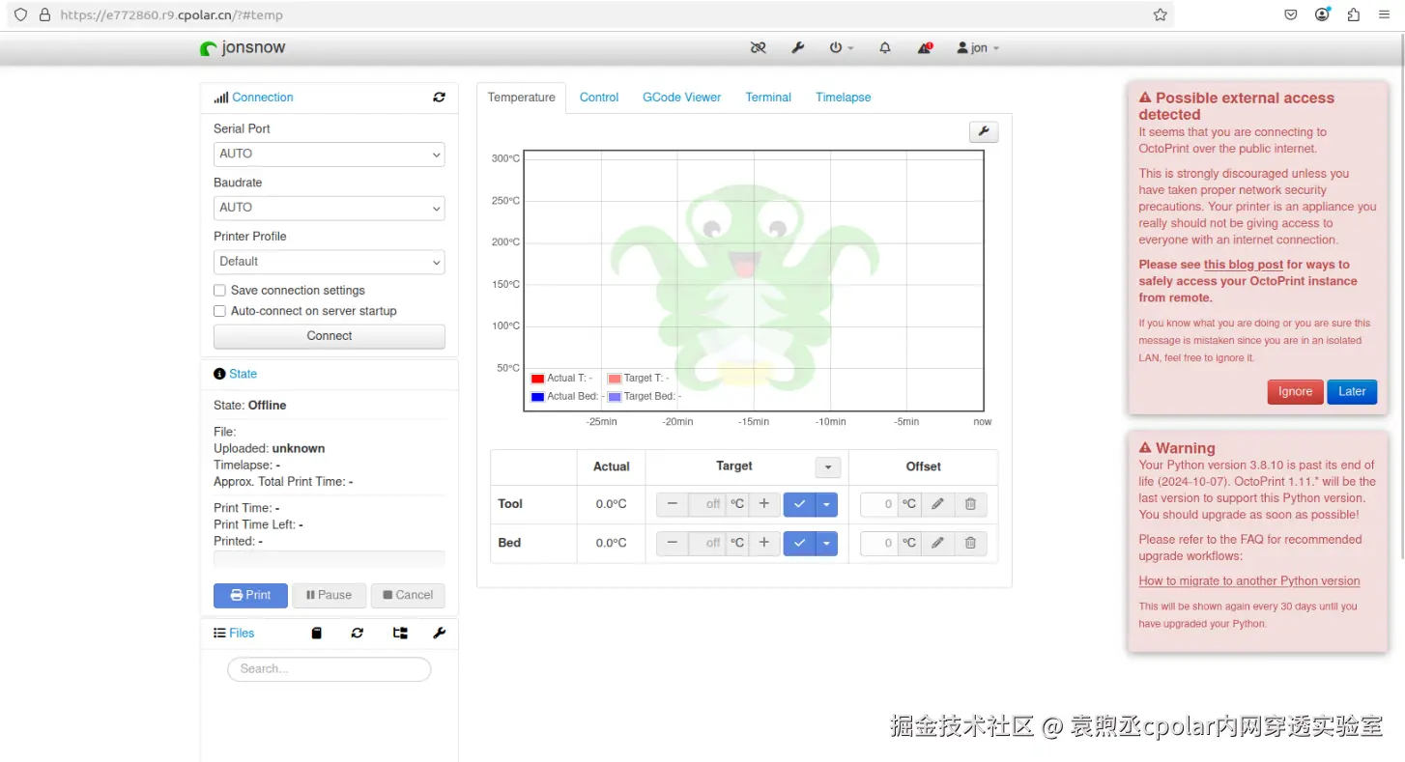
Task: Focus the Tool target temperature input
Action: (x=707, y=504)
